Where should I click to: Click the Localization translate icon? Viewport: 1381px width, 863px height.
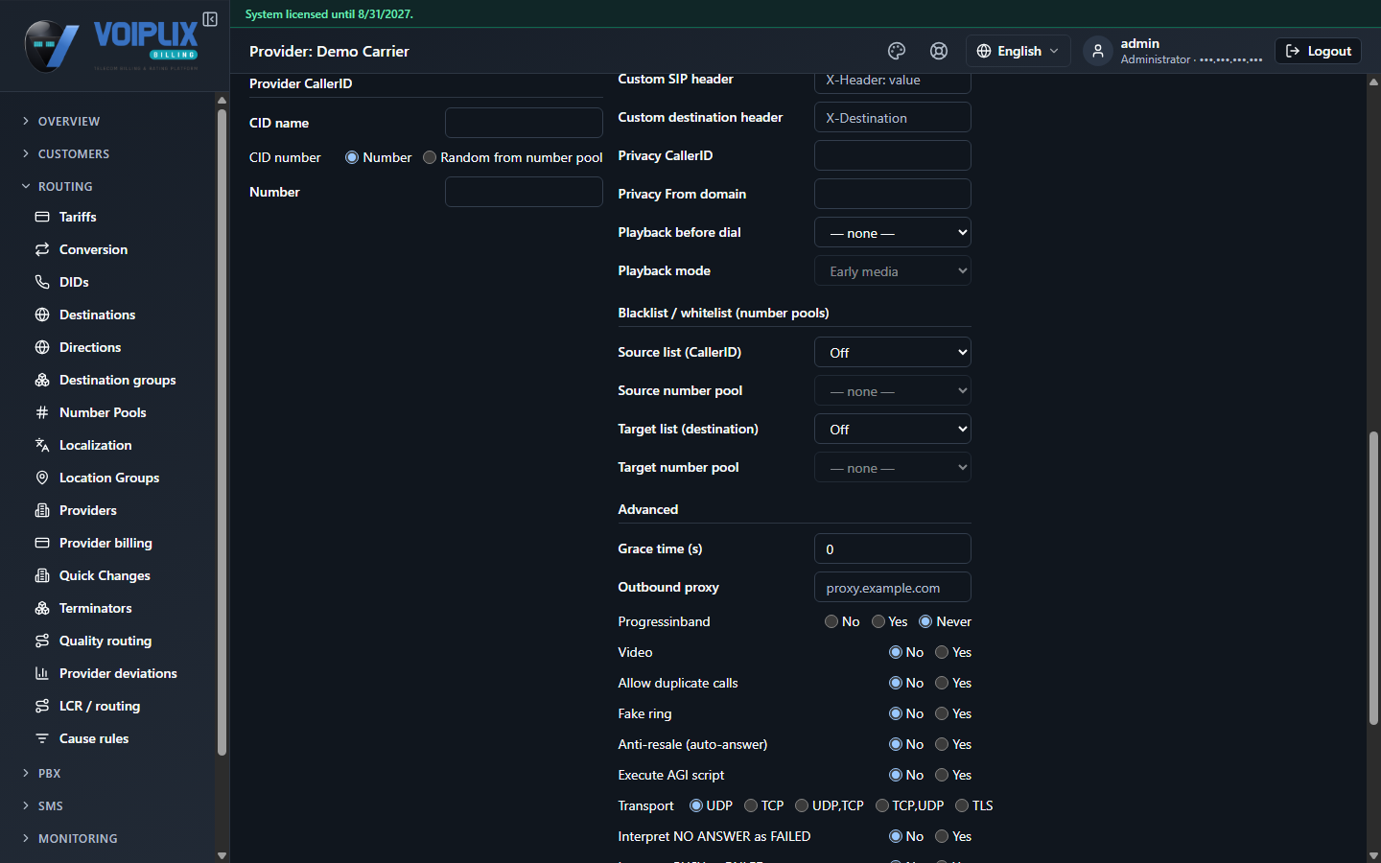(42, 445)
